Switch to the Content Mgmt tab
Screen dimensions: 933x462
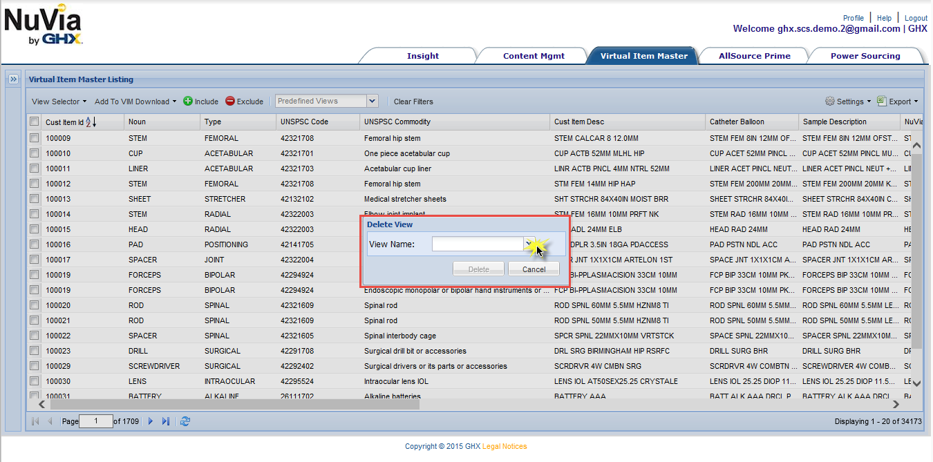tap(534, 56)
